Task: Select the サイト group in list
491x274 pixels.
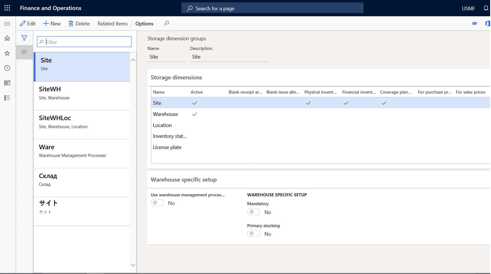Action: (x=82, y=211)
